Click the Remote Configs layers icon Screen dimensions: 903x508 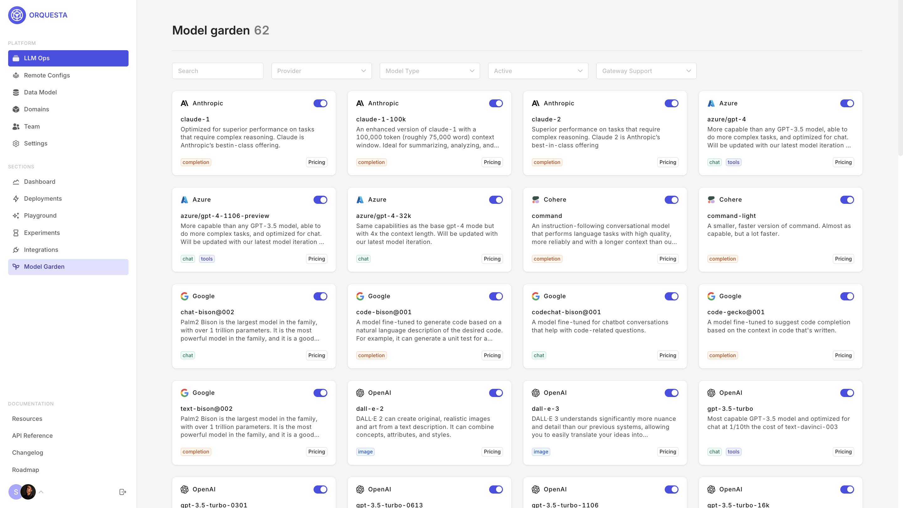16,75
